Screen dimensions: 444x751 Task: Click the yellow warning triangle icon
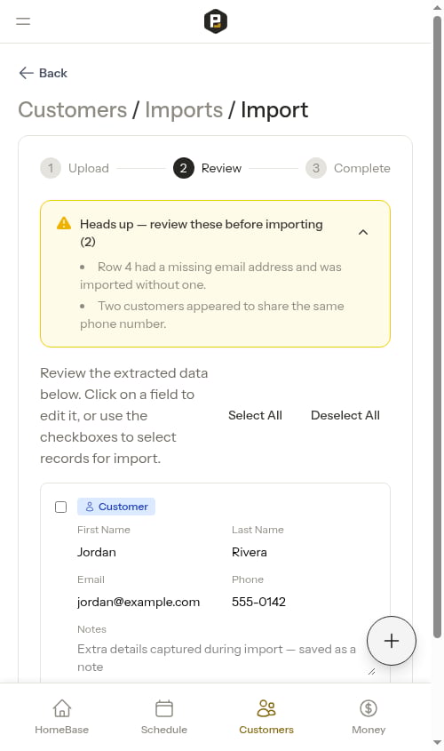pos(64,223)
